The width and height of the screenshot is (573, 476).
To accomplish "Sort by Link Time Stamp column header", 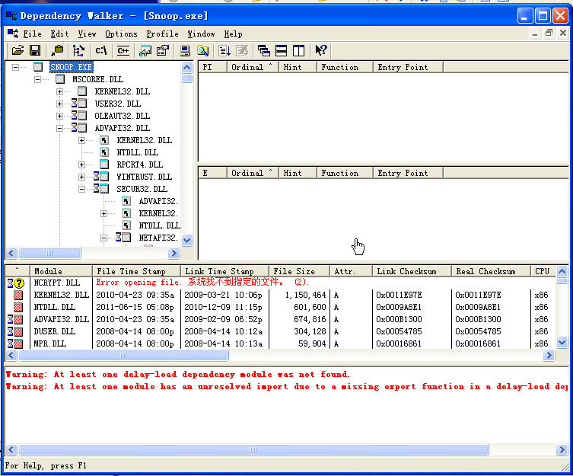I will (225, 271).
